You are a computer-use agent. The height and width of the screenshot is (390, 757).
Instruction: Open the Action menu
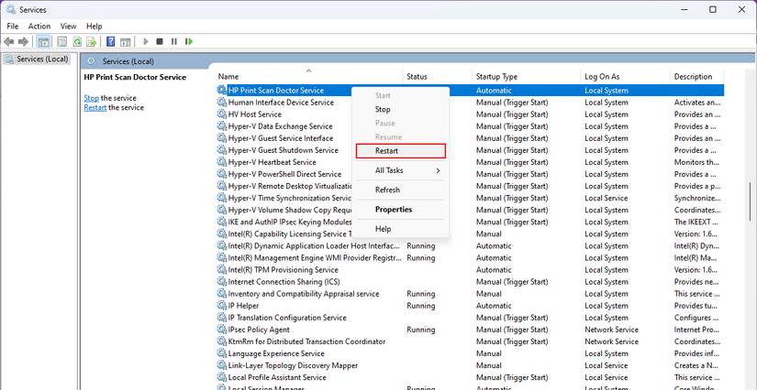tap(39, 27)
